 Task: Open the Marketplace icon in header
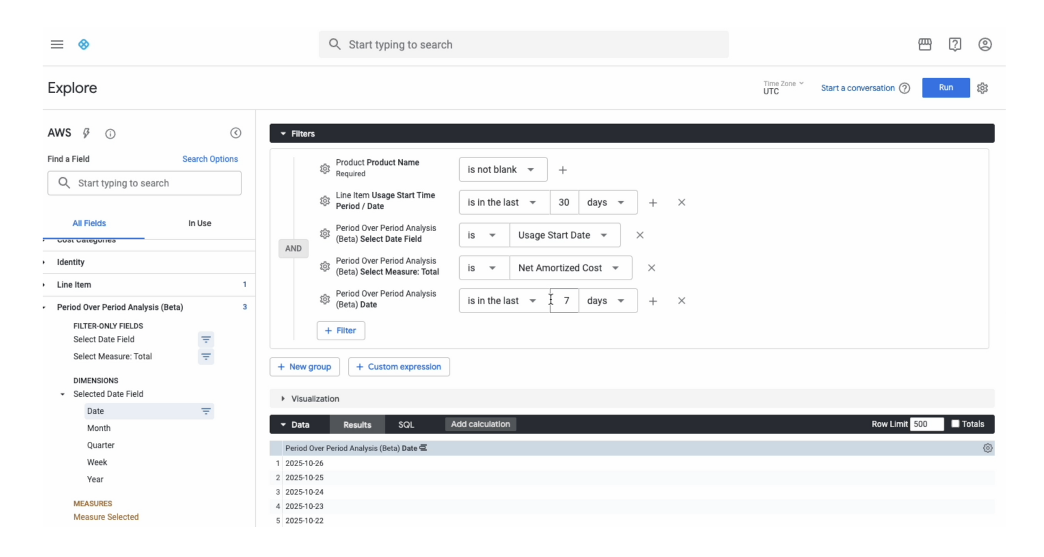(x=925, y=45)
